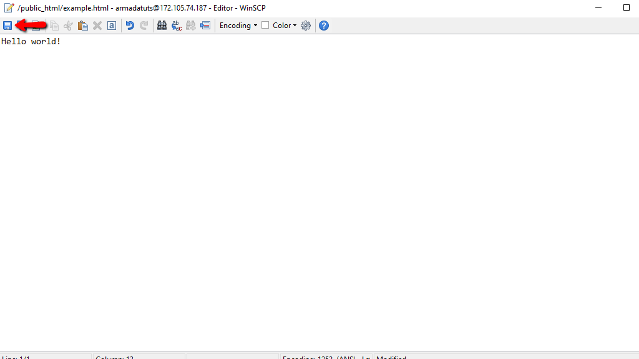
Task: Minimize the WinSCP editor window
Action: pyautogui.click(x=598, y=7)
